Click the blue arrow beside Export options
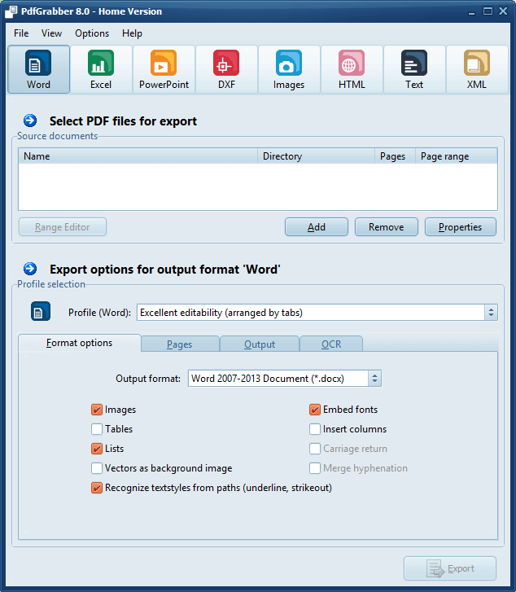 click(x=30, y=269)
